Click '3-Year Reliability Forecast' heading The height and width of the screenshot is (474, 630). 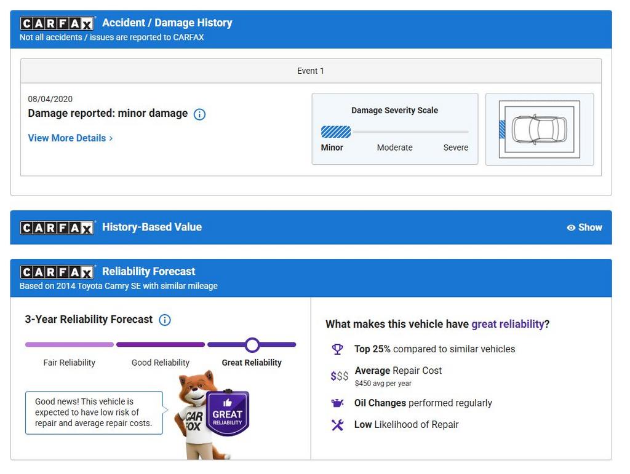pyautogui.click(x=89, y=320)
